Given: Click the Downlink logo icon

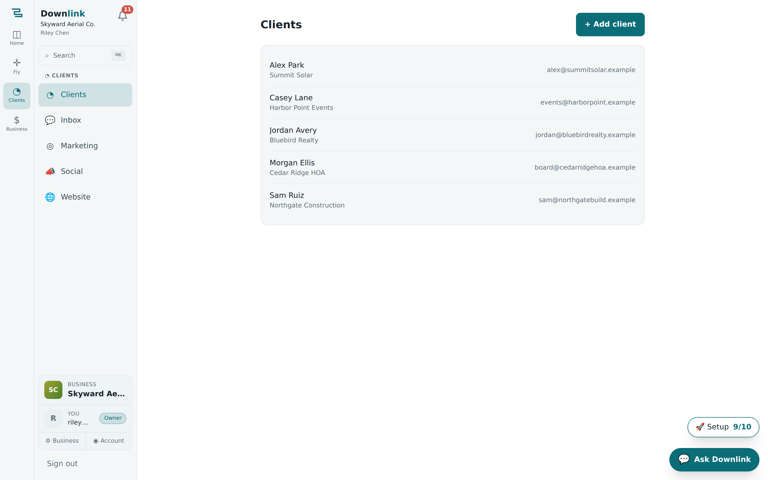Looking at the screenshot, I should (x=17, y=13).
